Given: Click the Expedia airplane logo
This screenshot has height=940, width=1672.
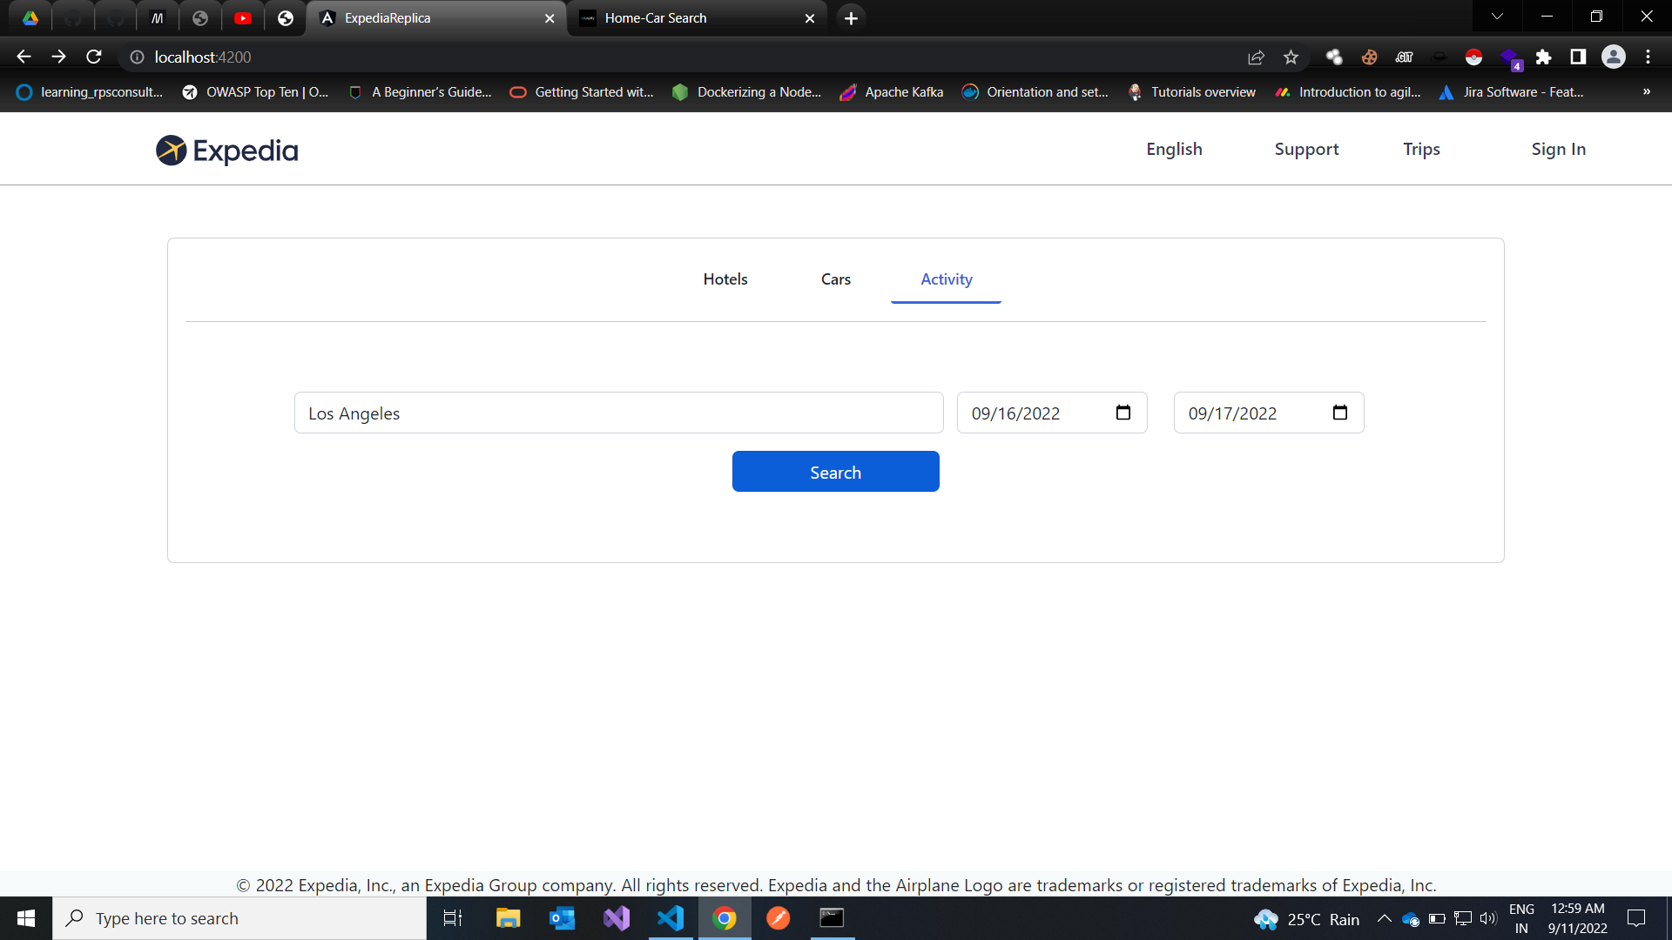Looking at the screenshot, I should (x=172, y=151).
